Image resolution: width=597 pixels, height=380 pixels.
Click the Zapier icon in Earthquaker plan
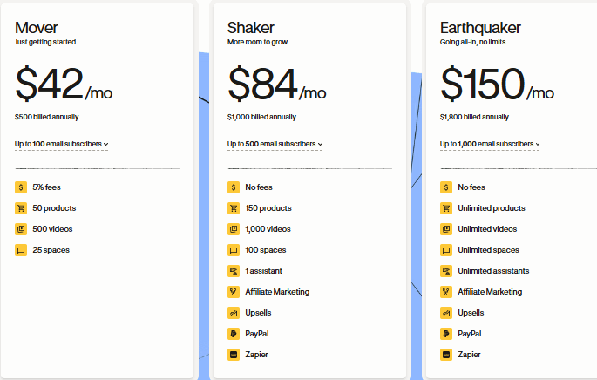446,355
